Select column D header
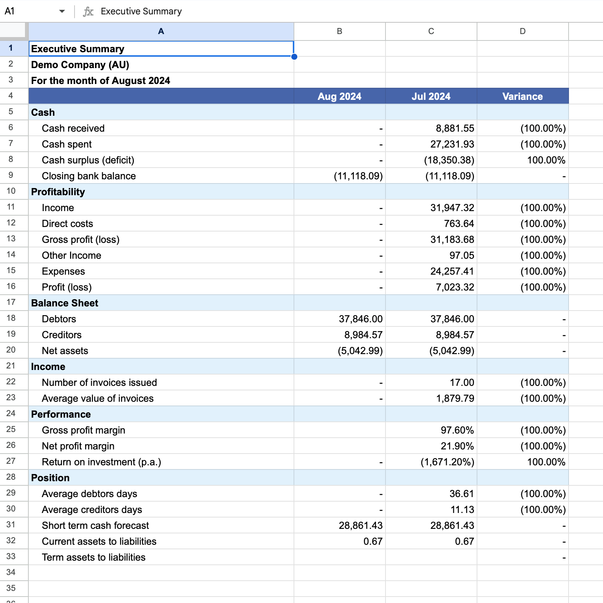The height and width of the screenshot is (603, 603). tap(522, 31)
